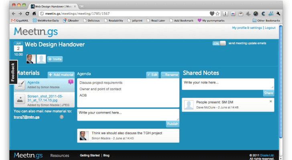Open the Agenda comment notification bubble

(x=71, y=81)
